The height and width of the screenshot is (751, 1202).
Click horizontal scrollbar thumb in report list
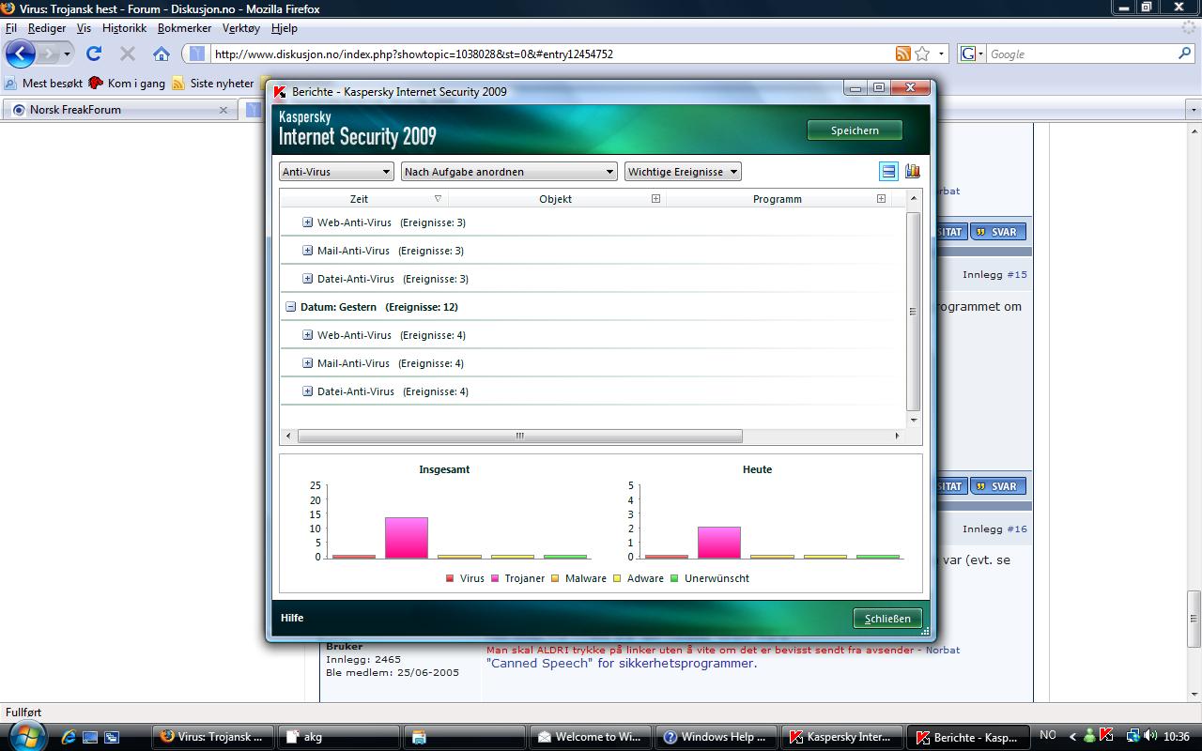pyautogui.click(x=519, y=436)
